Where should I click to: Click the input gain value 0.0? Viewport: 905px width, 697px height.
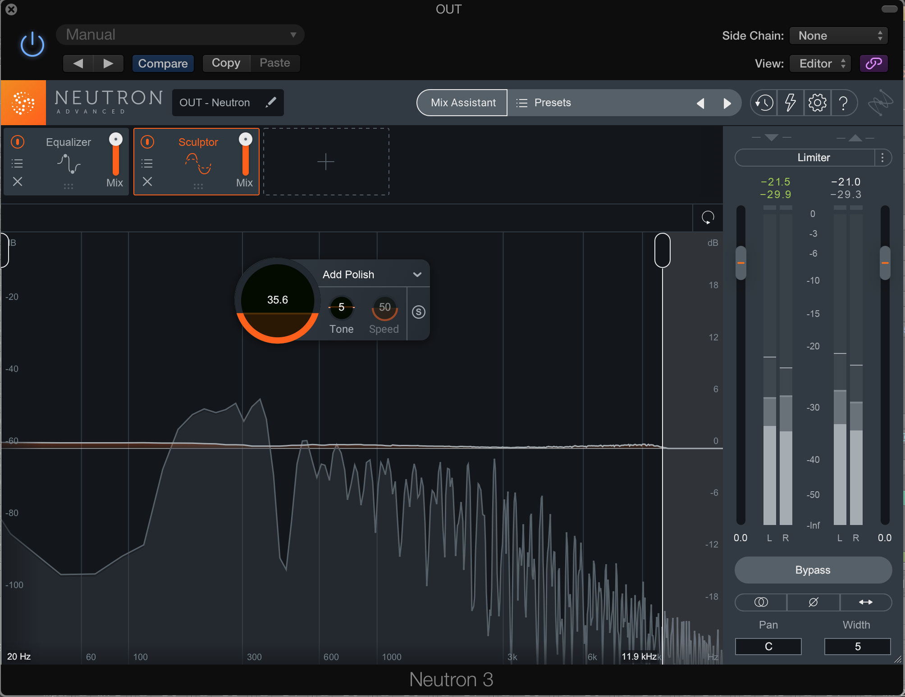point(740,538)
